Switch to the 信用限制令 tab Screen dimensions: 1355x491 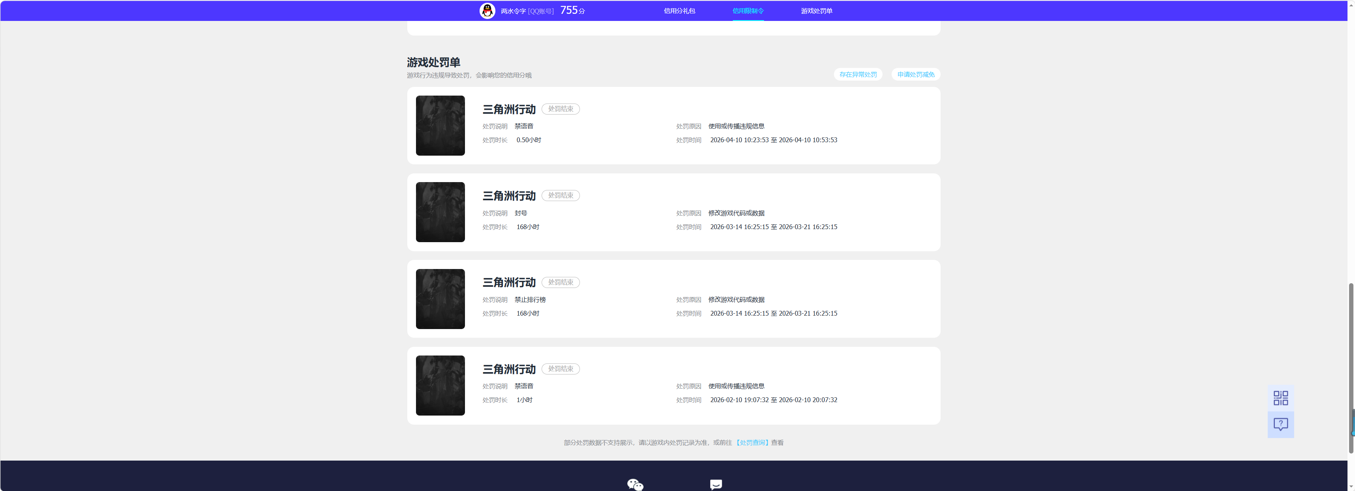[748, 11]
